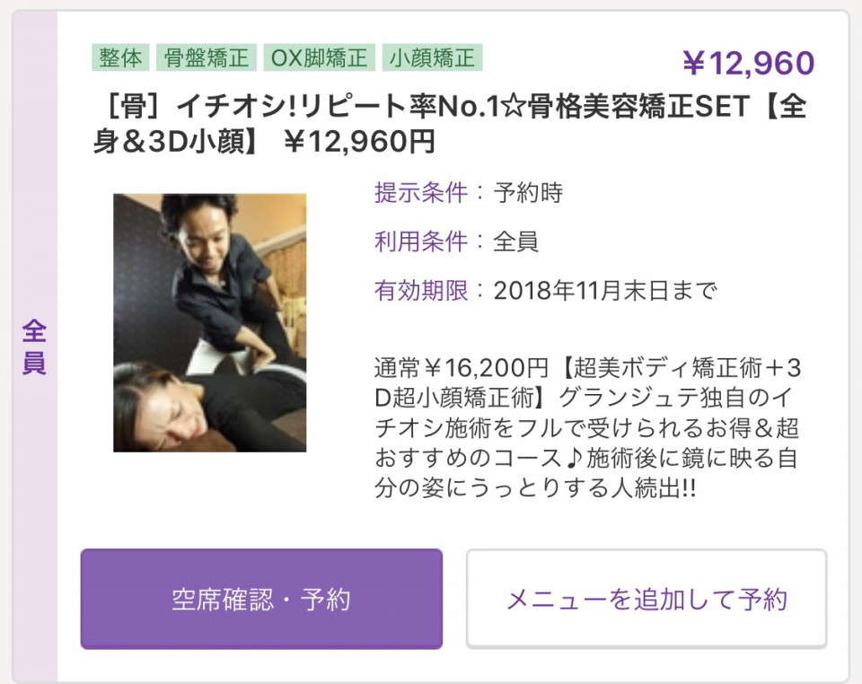Click the ￥12,960円 text in the heading
Screen dimensions: 862x684
pyautogui.click(x=359, y=142)
